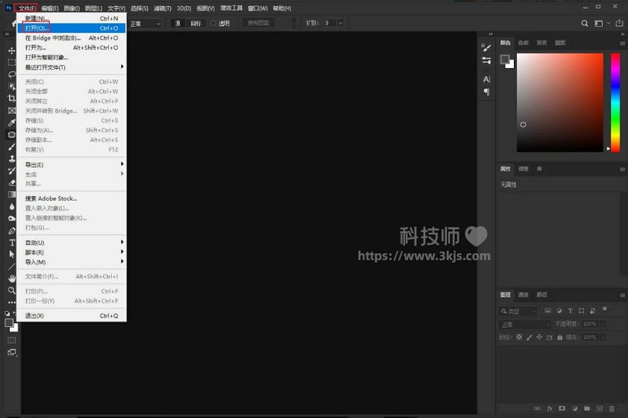Select the Rectangular Marquee tool
628x418 pixels.
(x=11, y=63)
